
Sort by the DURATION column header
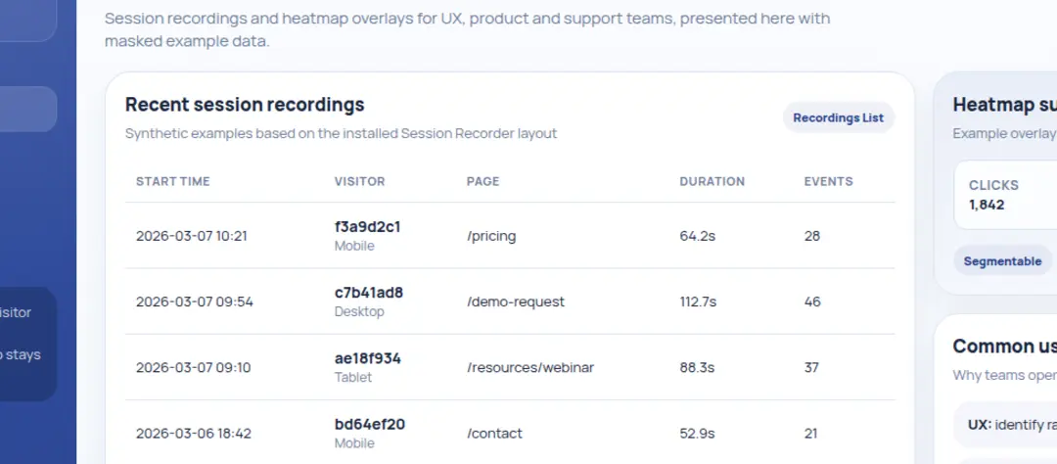(x=712, y=181)
